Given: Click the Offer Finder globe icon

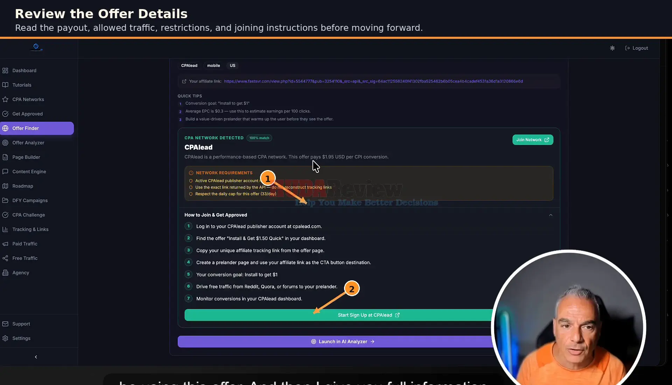Looking at the screenshot, I should tap(5, 128).
